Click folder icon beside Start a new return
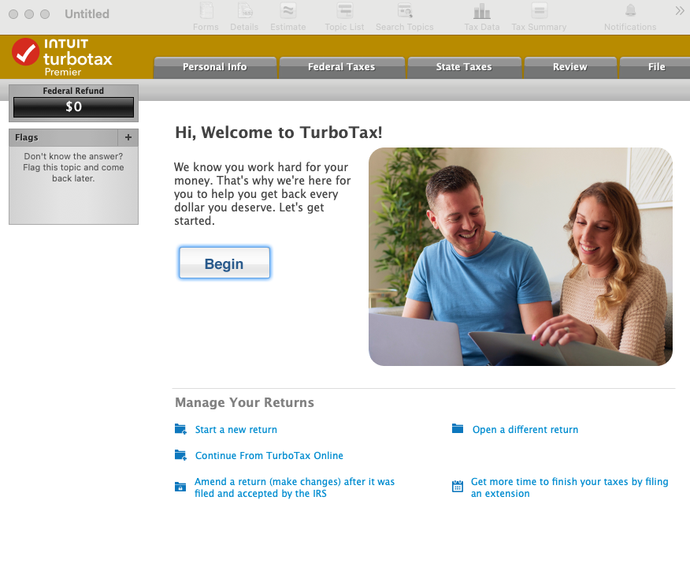Screen dimensions: 690x575 (x=180, y=429)
